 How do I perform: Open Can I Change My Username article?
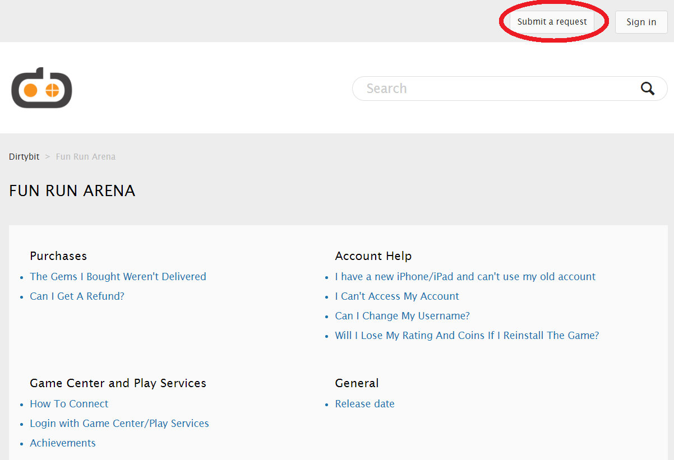[403, 316]
